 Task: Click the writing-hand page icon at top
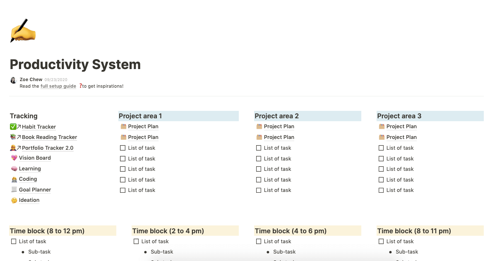(23, 31)
